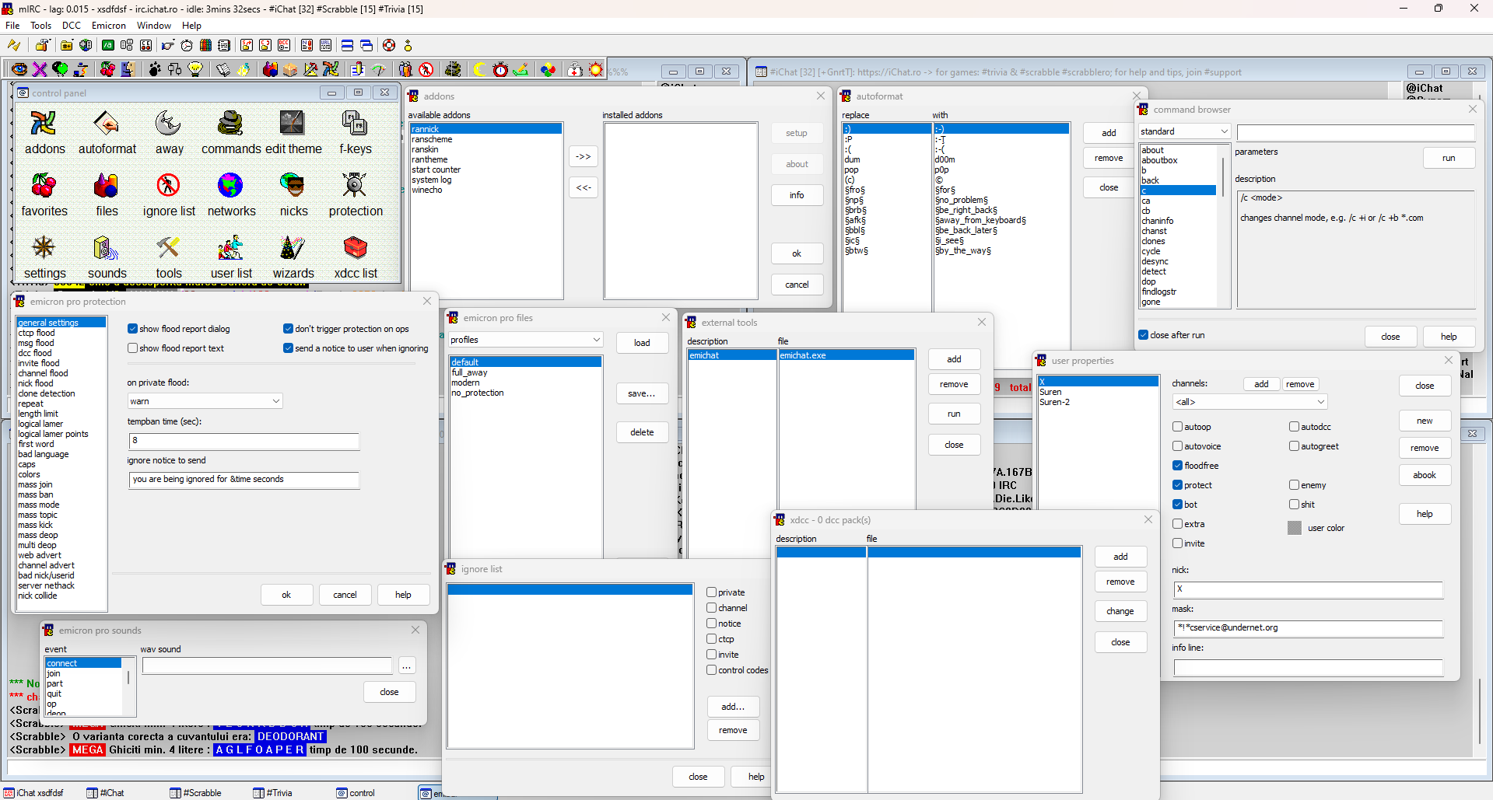
Task: Click tempban time input field
Action: 244,441
